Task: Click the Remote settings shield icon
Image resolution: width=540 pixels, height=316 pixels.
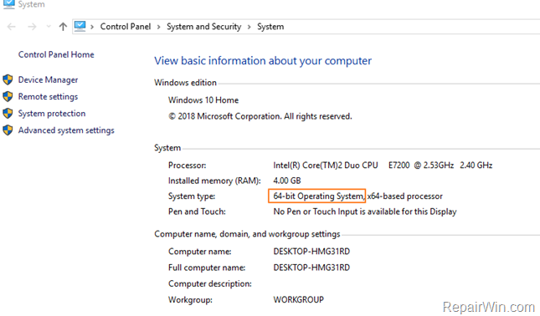Action: (x=8, y=96)
